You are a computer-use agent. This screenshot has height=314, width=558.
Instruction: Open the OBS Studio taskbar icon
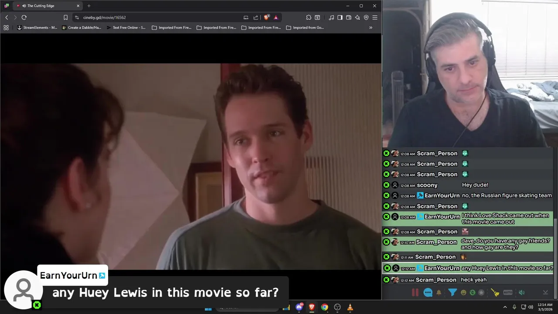337,307
